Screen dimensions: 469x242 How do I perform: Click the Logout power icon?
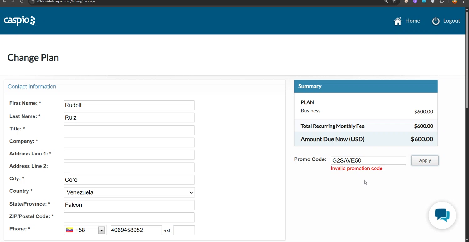[x=436, y=21]
